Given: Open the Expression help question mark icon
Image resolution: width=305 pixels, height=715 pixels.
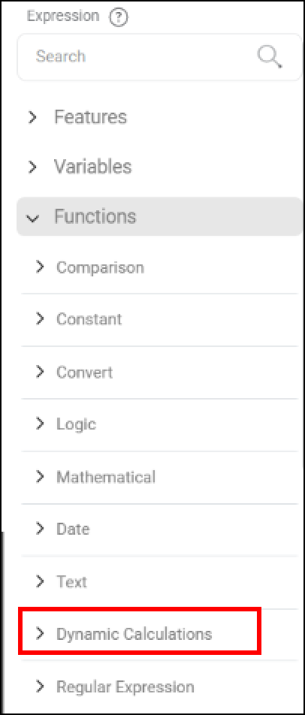Looking at the screenshot, I should click(119, 17).
